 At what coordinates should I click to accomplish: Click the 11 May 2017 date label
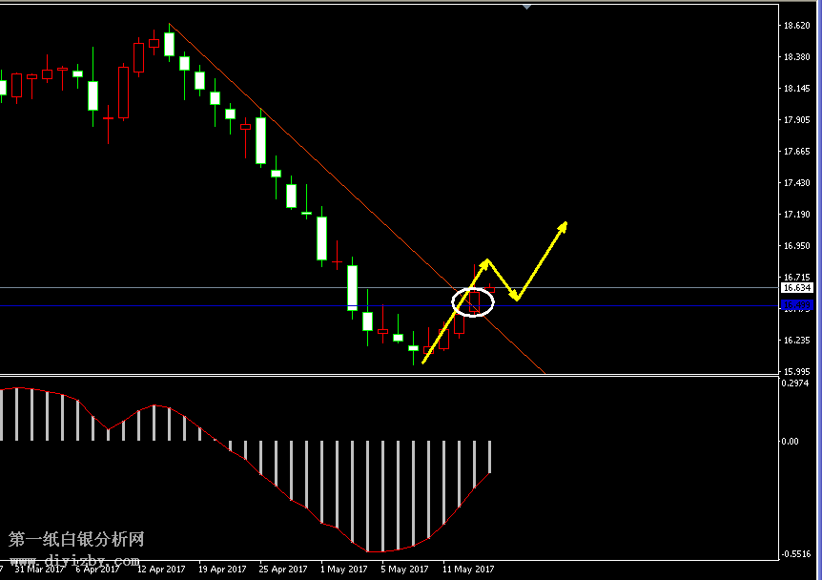467,570
